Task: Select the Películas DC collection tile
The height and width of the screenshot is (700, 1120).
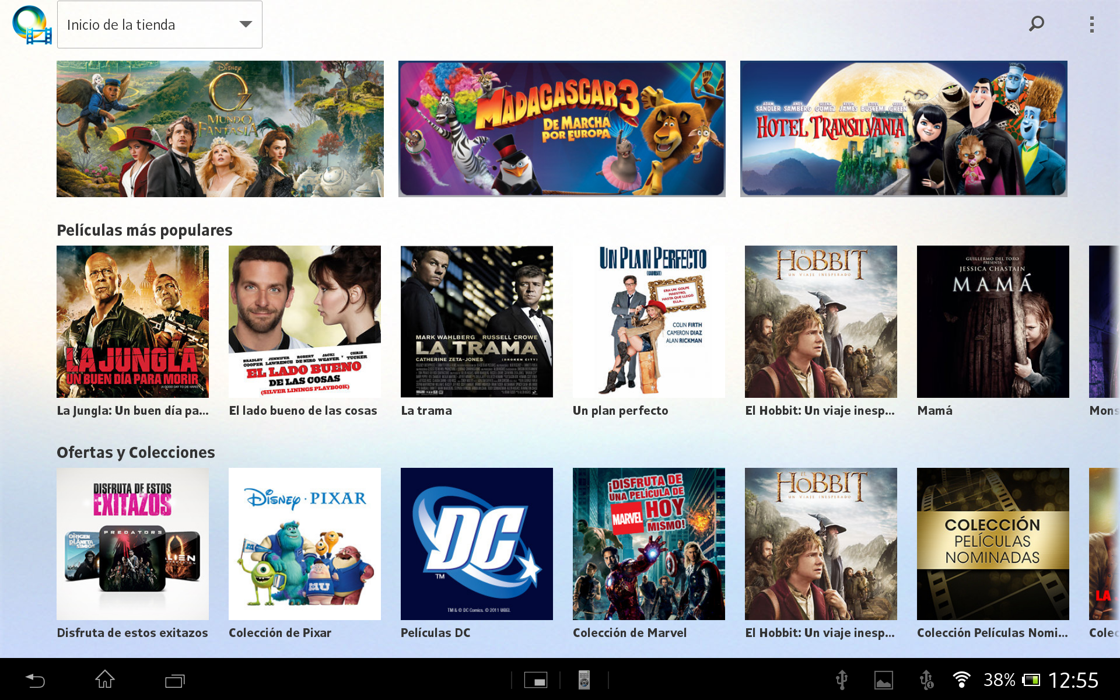Action: (x=477, y=544)
